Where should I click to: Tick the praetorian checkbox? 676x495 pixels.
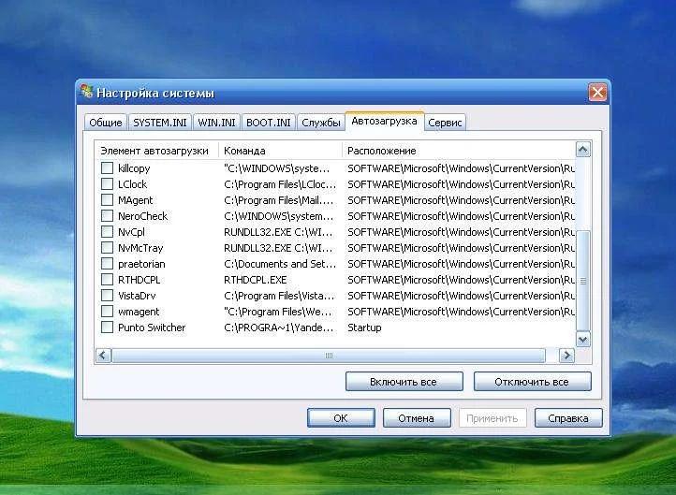tap(107, 264)
